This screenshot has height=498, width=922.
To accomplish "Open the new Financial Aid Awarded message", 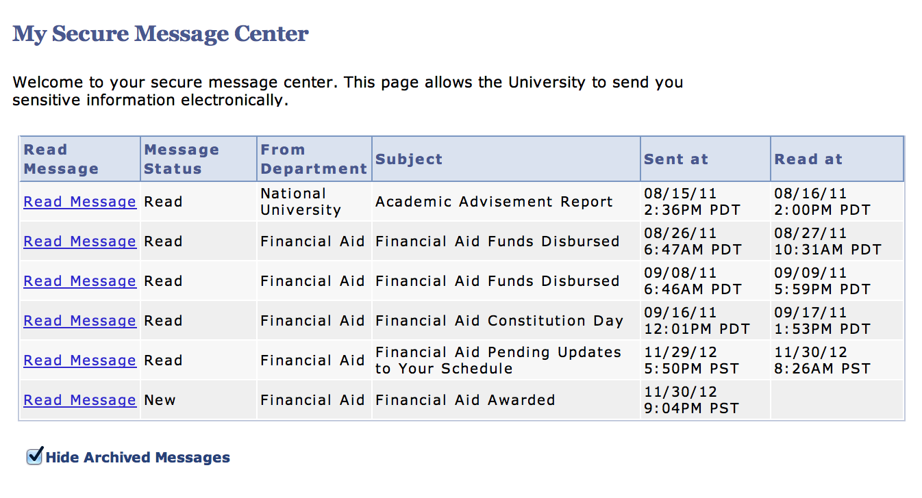I will [79, 400].
